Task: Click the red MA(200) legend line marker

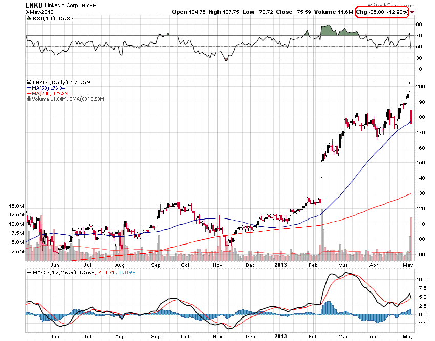Action: click(29, 94)
